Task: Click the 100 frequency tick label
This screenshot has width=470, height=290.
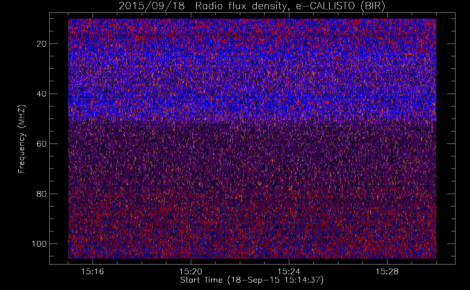Action: 39,244
